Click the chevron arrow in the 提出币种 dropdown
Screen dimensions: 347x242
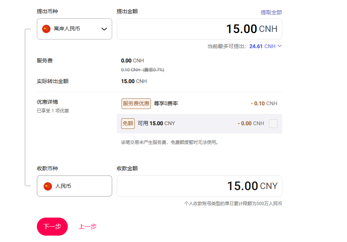tap(104, 29)
